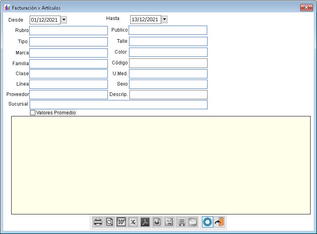
Task: Click the Rubro input field
Action: click(69, 30)
